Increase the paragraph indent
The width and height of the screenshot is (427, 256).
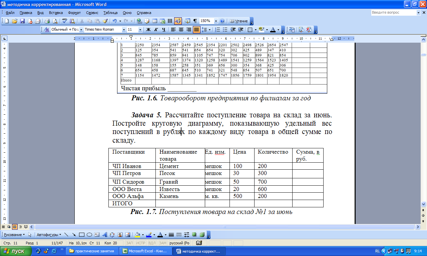(241, 29)
